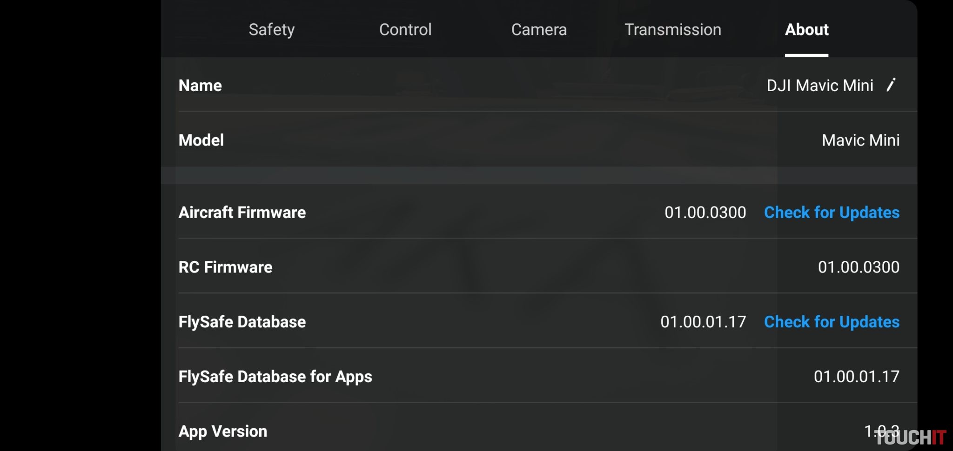Tap the FlySafe Database for Apps label
The height and width of the screenshot is (451, 953).
point(275,377)
